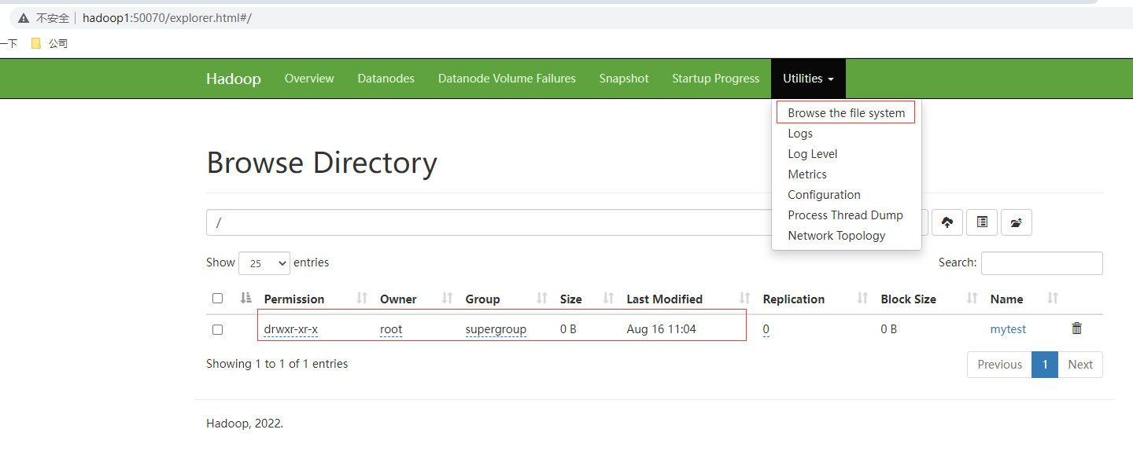Delete mytest using the trash icon
1133x455 pixels.
point(1077,328)
